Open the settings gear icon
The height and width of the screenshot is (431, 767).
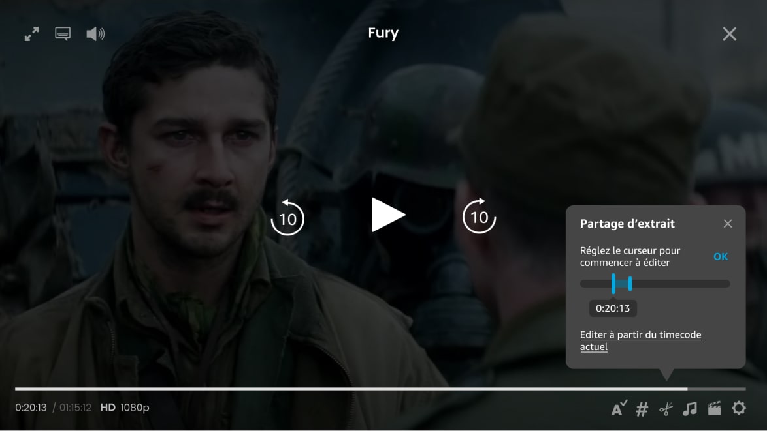[739, 408]
